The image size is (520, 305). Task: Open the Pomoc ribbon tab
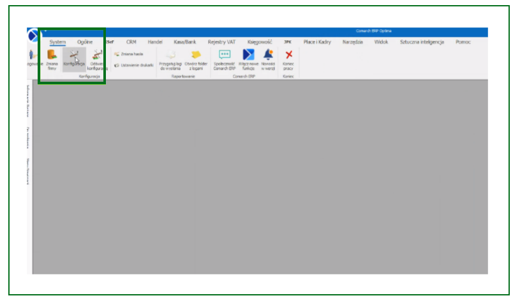point(463,42)
